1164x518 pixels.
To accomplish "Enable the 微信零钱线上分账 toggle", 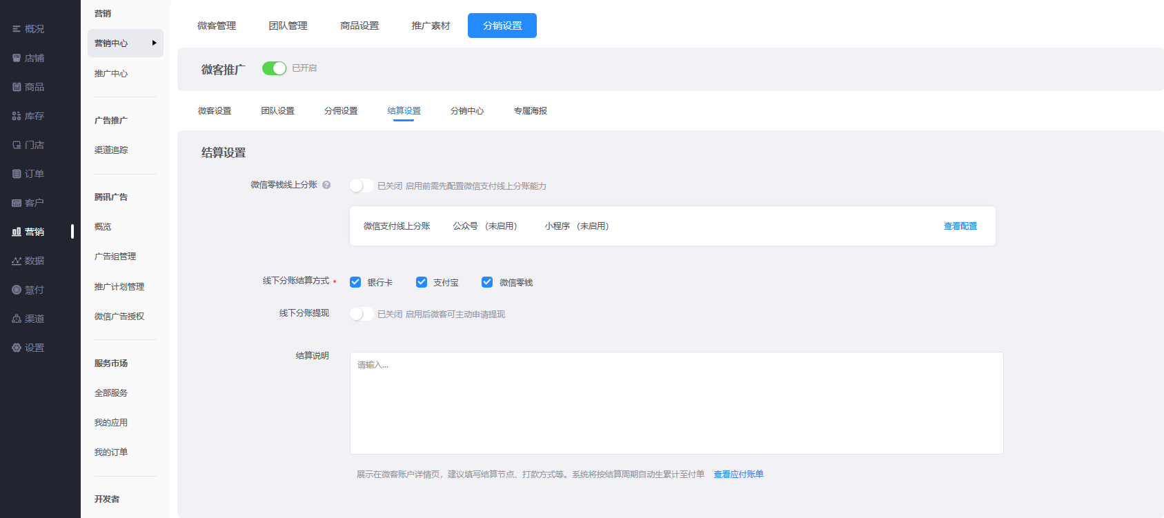I will [x=361, y=186].
